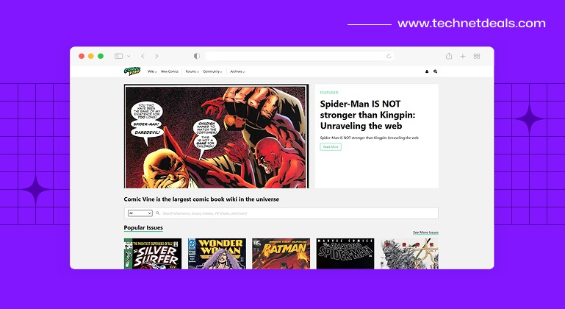Reload the page with the refresh icon

click(389, 56)
